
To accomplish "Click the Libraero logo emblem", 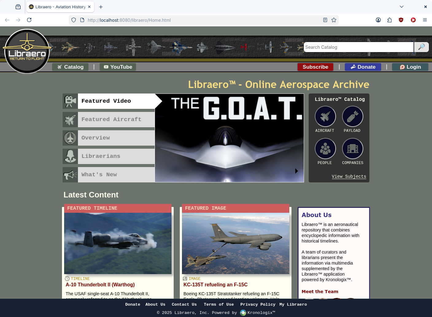I will [27, 52].
